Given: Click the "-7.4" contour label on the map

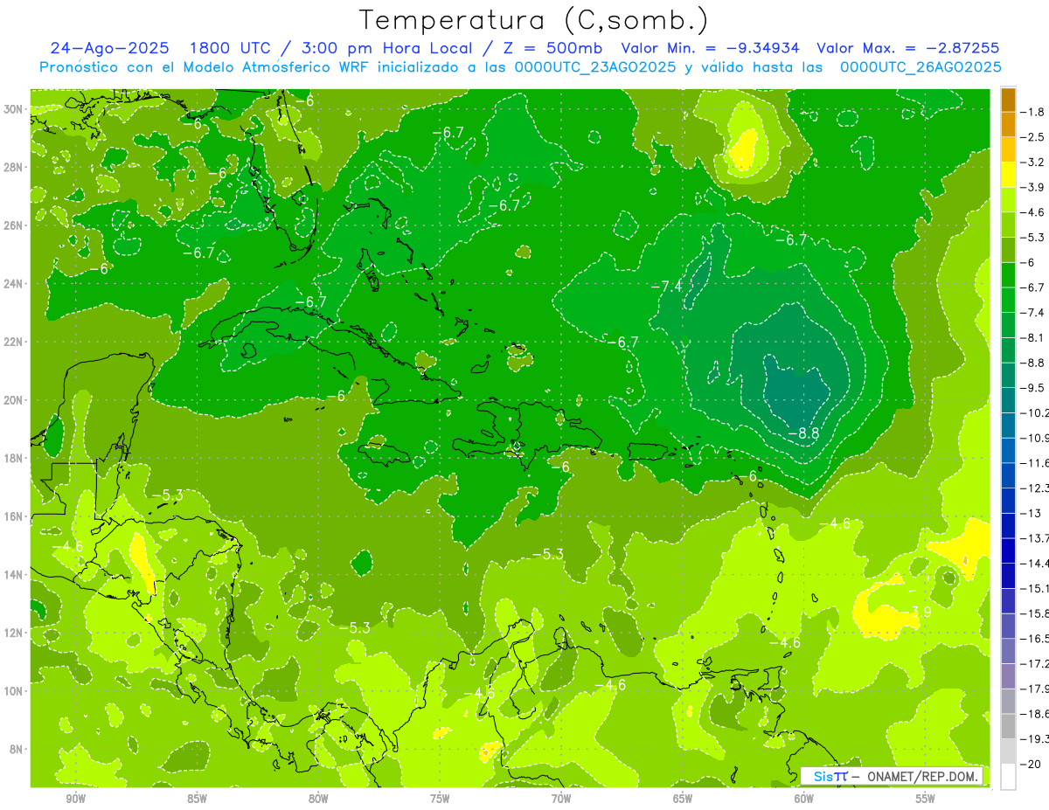Looking at the screenshot, I should 666,287.
